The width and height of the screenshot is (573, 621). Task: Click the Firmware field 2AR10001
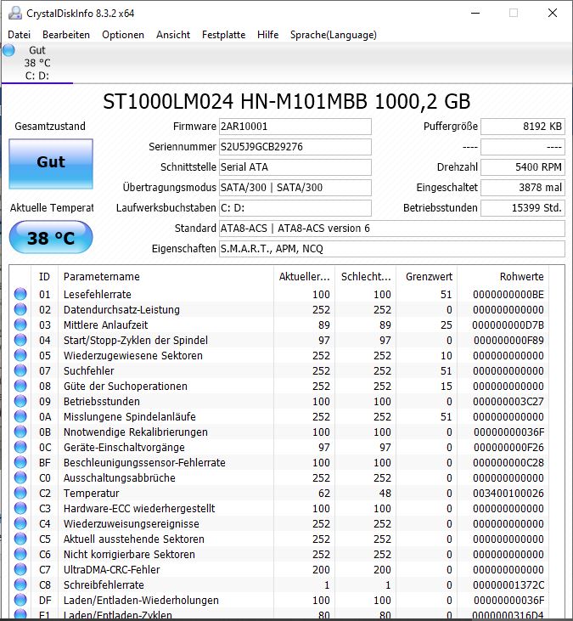(x=295, y=127)
